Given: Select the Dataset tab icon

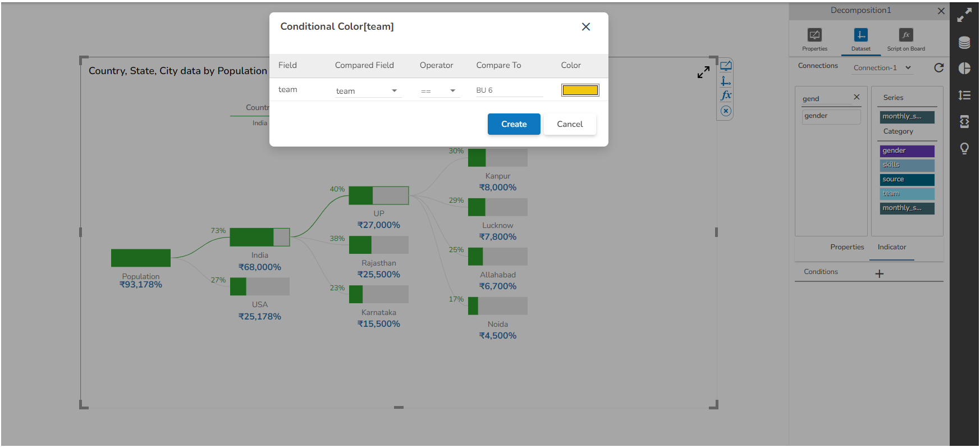Looking at the screenshot, I should pyautogui.click(x=860, y=39).
